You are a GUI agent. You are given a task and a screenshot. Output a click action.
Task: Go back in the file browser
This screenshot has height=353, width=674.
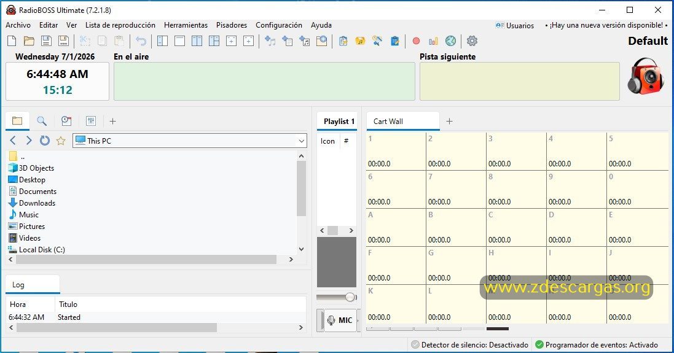pyautogui.click(x=13, y=141)
